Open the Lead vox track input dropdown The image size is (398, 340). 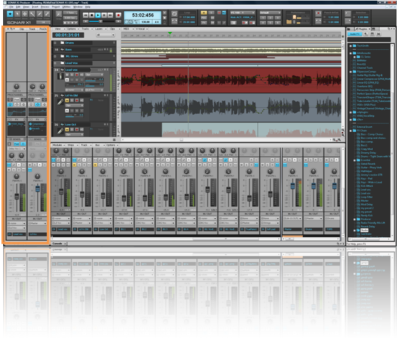coord(74,90)
